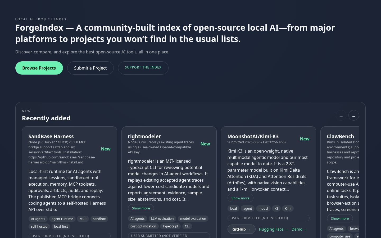Select the CLI tag on rightmodeler
Image resolution: width=381 pixels, height=238 pixels.
(x=187, y=226)
